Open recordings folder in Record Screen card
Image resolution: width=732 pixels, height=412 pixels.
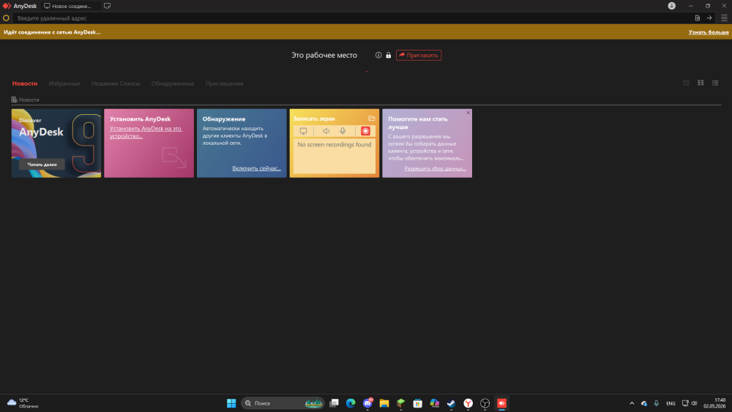pos(372,119)
